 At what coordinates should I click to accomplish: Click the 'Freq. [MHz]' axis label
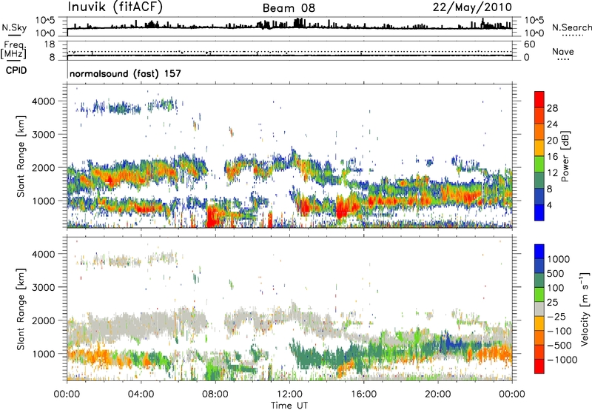13,50
